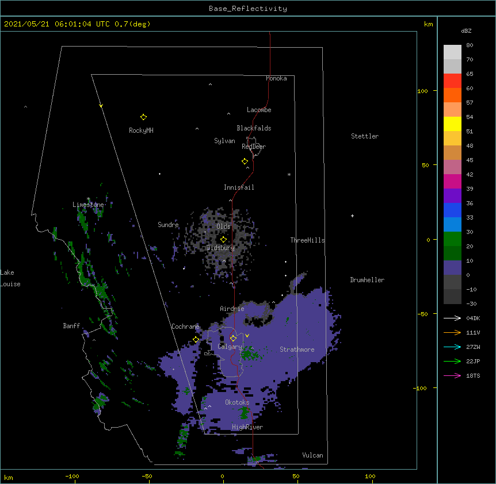Click the Calgary label
This screenshot has width=496, height=484.
click(230, 347)
